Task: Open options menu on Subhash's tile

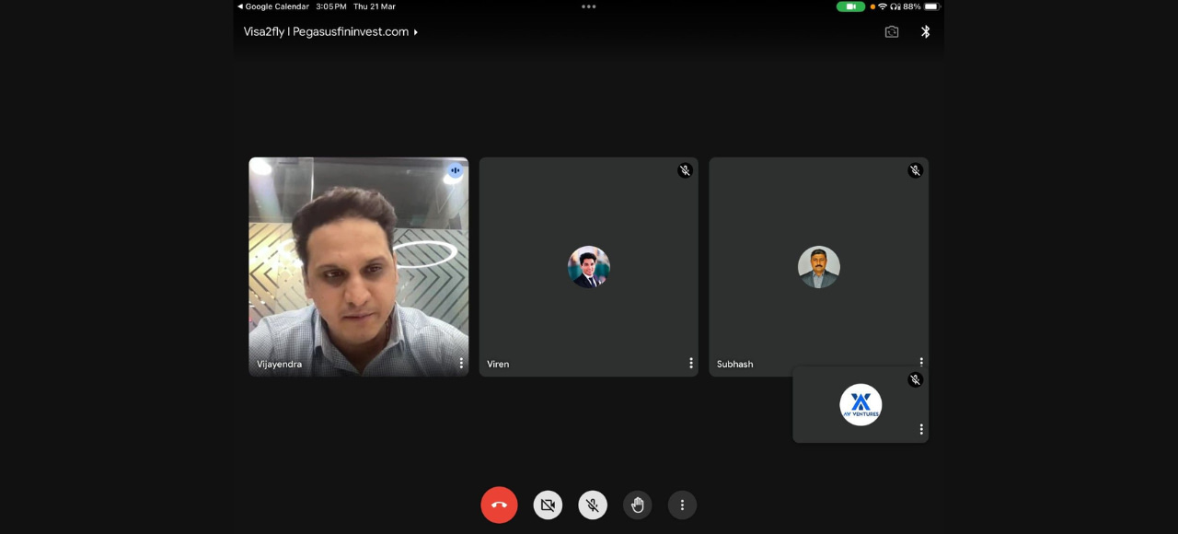Action: tap(920, 362)
